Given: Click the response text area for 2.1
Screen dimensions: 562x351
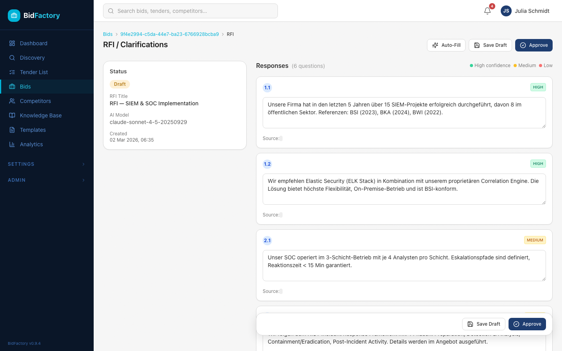Looking at the screenshot, I should click(x=404, y=266).
